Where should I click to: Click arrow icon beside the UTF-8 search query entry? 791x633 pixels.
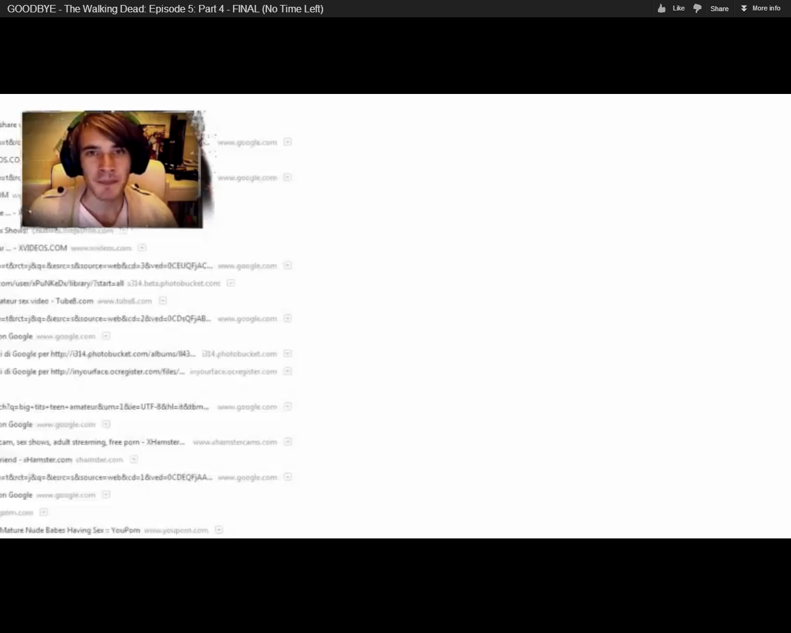(x=287, y=407)
